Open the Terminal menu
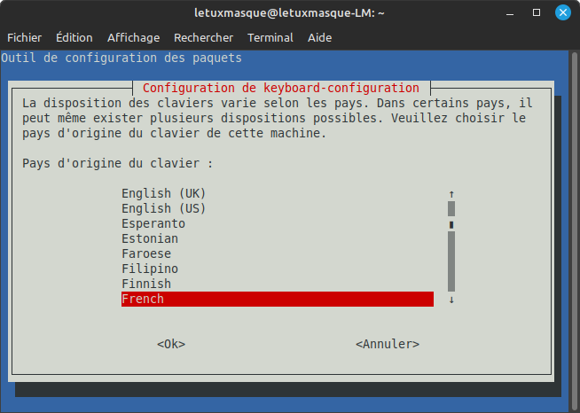Screen dimensions: 580x413 click(x=270, y=38)
